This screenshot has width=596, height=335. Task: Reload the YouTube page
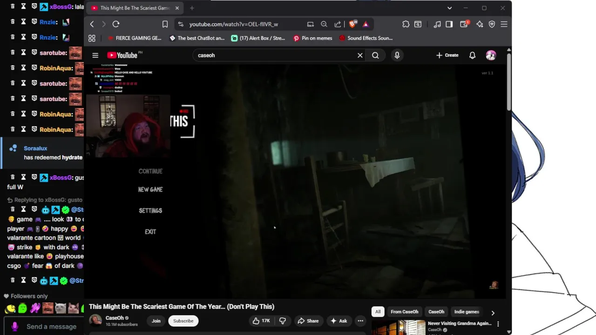[116, 24]
